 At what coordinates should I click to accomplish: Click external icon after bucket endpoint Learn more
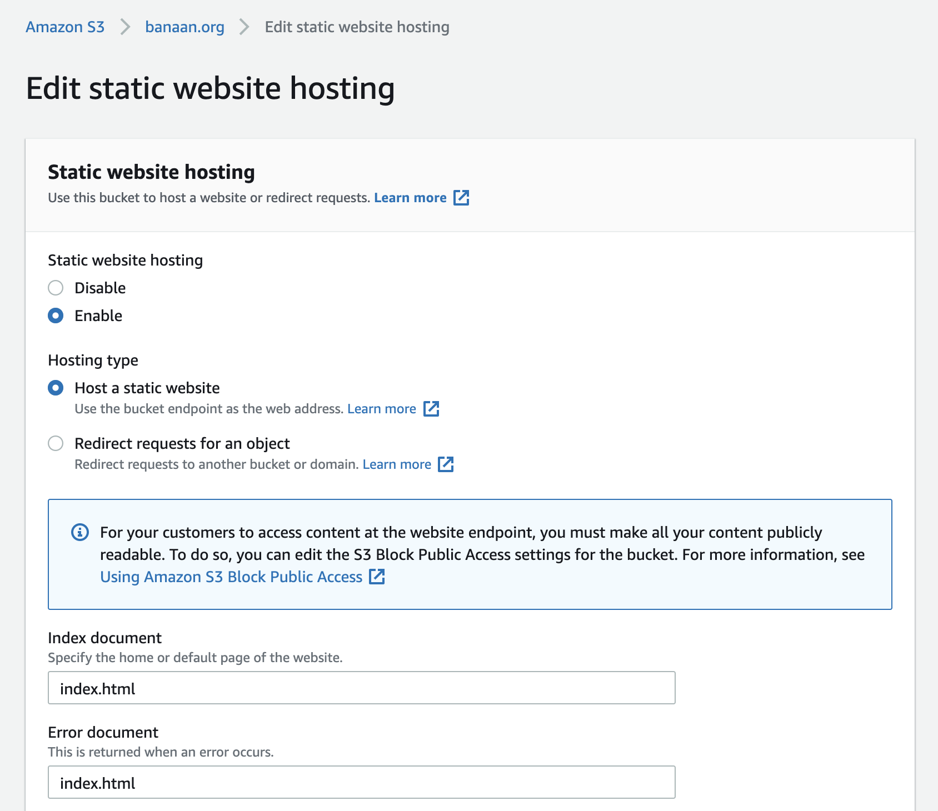[431, 409]
